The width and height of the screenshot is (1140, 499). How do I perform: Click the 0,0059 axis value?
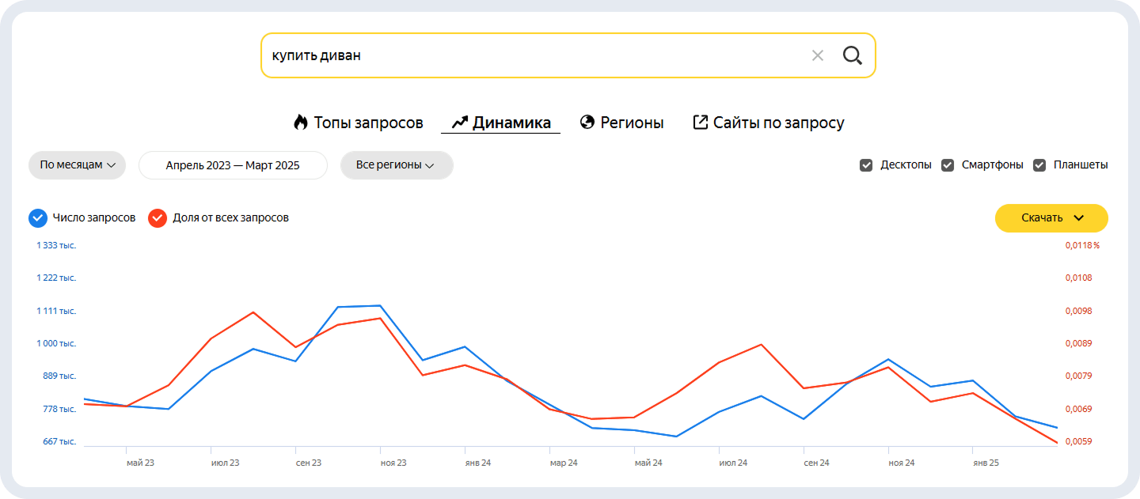pyautogui.click(x=1078, y=441)
